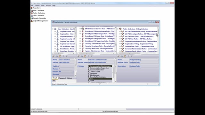The width and height of the screenshot is (205, 115).
Task: Click the edit pencil icon in the policy panel toolbar
Action: pyautogui.click(x=118, y=56)
